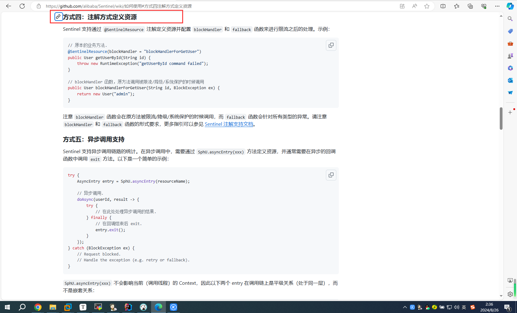Copy the SentinelResource code block

tap(331, 45)
